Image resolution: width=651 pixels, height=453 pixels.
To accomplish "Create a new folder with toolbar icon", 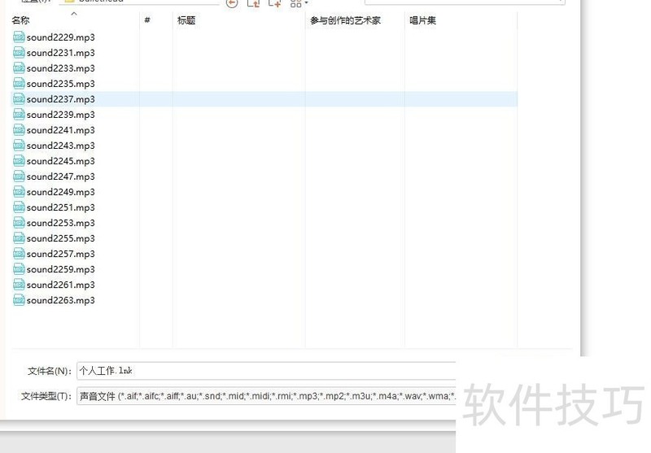I will [275, 3].
